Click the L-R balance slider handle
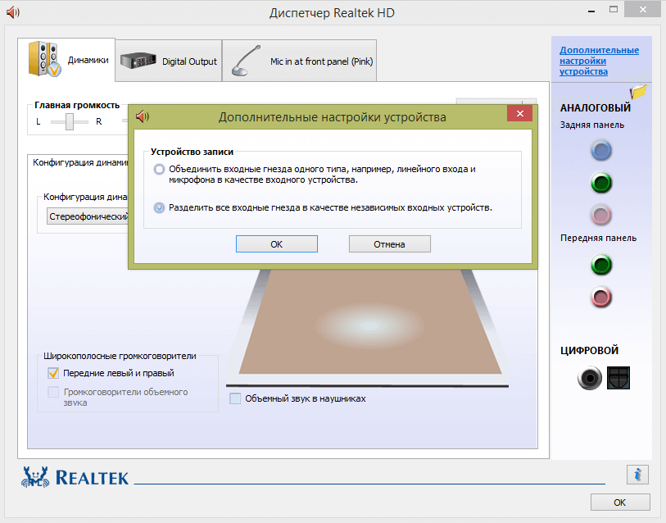Image resolution: width=666 pixels, height=523 pixels. (70, 121)
